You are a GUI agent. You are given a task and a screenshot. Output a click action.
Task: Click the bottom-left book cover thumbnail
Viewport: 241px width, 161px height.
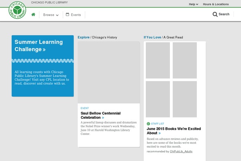point(158,99)
